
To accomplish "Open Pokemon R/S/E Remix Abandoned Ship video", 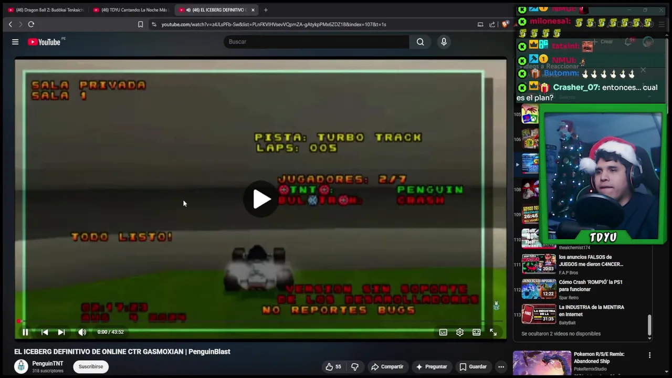I will 599,358.
